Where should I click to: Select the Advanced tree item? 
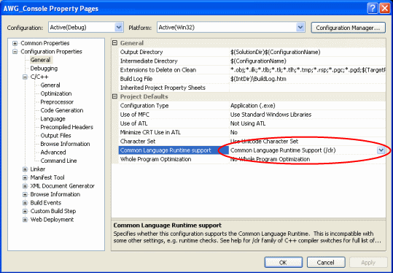pos(53,153)
